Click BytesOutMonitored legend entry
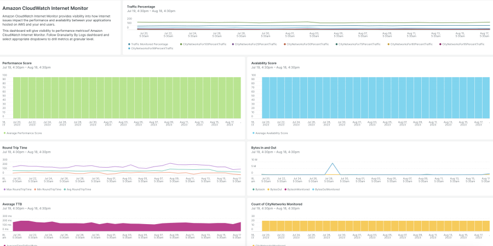 327,189
